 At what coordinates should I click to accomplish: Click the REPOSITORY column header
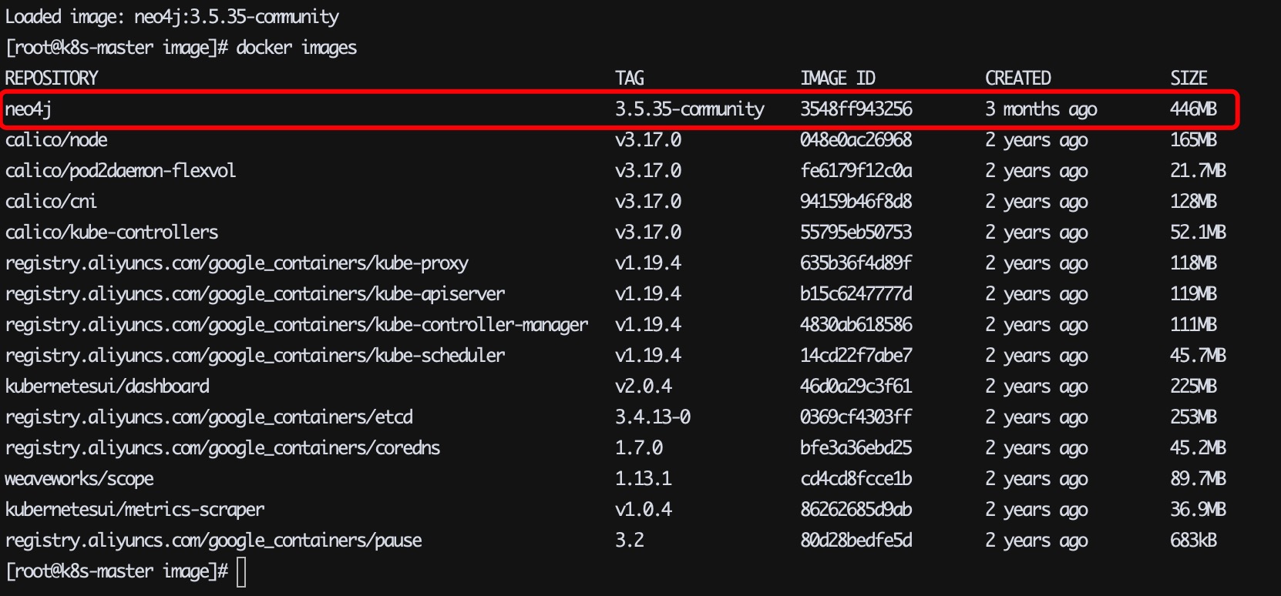pos(52,79)
